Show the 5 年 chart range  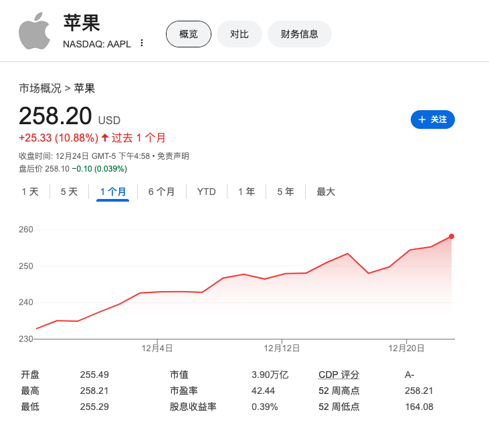pyautogui.click(x=286, y=192)
